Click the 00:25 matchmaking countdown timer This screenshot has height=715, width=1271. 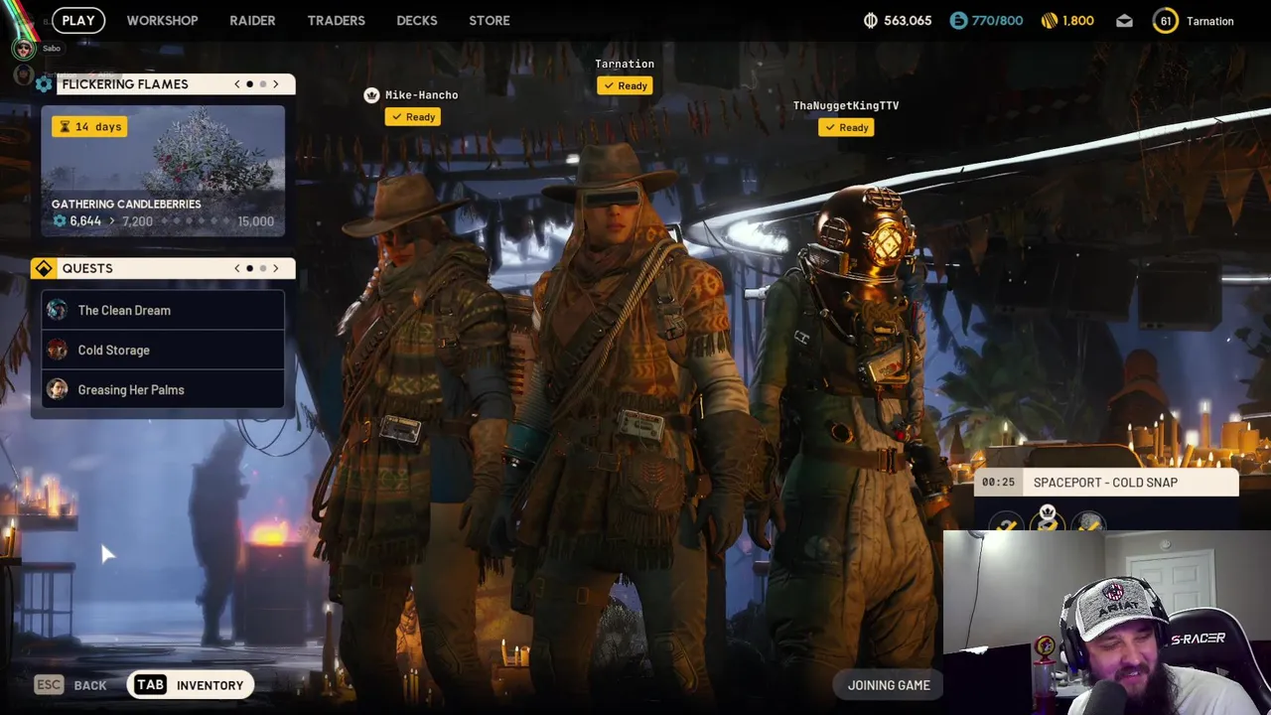[x=998, y=483]
